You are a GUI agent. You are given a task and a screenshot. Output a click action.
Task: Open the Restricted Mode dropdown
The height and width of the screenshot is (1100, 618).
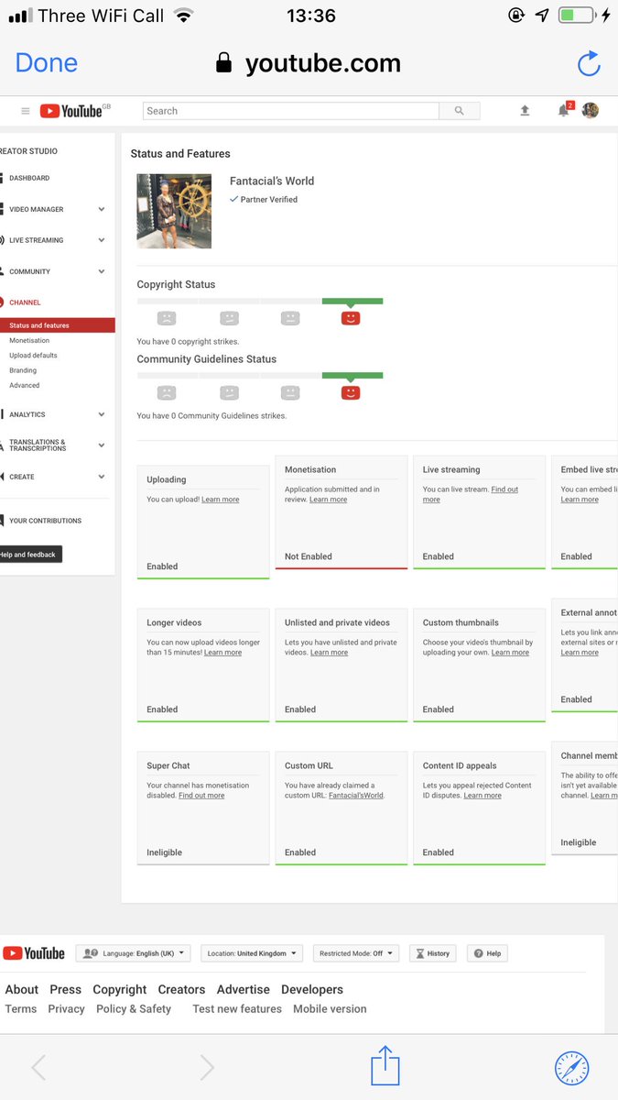[x=357, y=953]
